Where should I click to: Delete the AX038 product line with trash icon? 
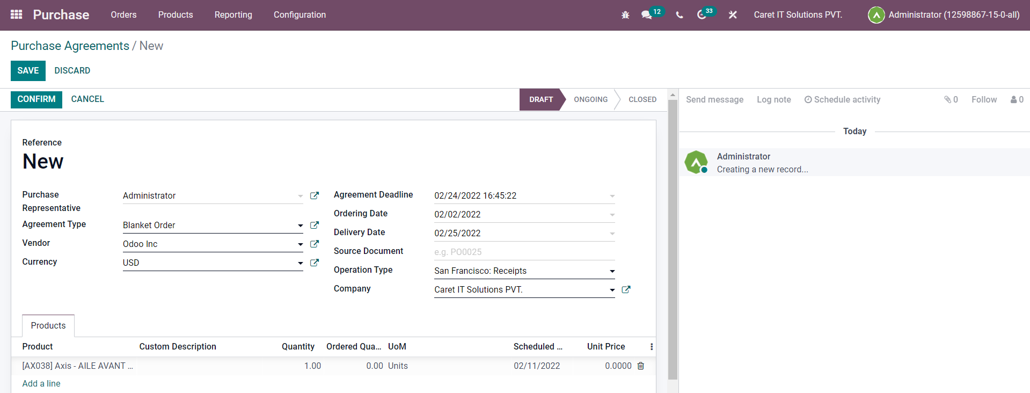click(x=640, y=366)
